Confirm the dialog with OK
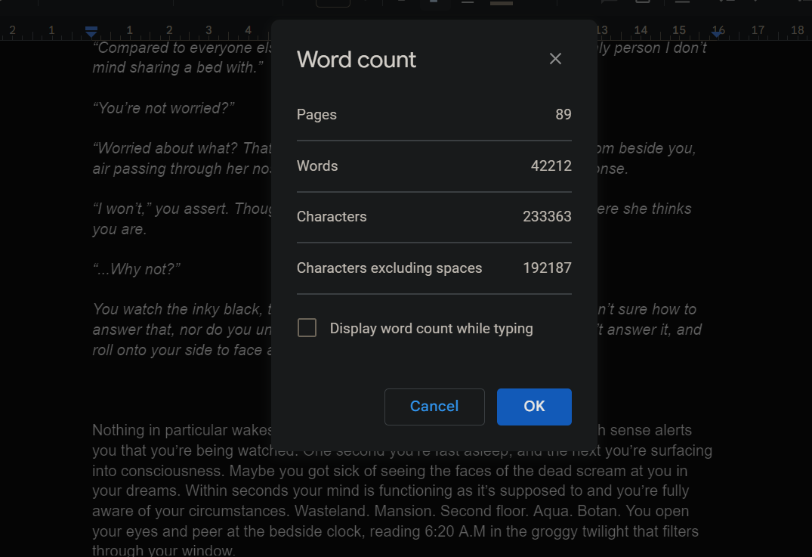 point(534,407)
